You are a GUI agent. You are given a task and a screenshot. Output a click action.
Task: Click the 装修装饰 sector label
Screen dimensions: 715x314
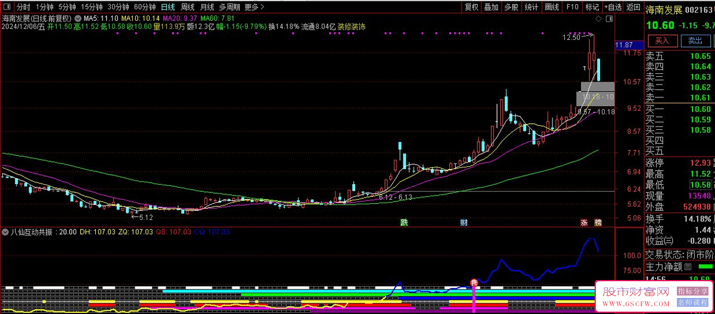coord(351,27)
